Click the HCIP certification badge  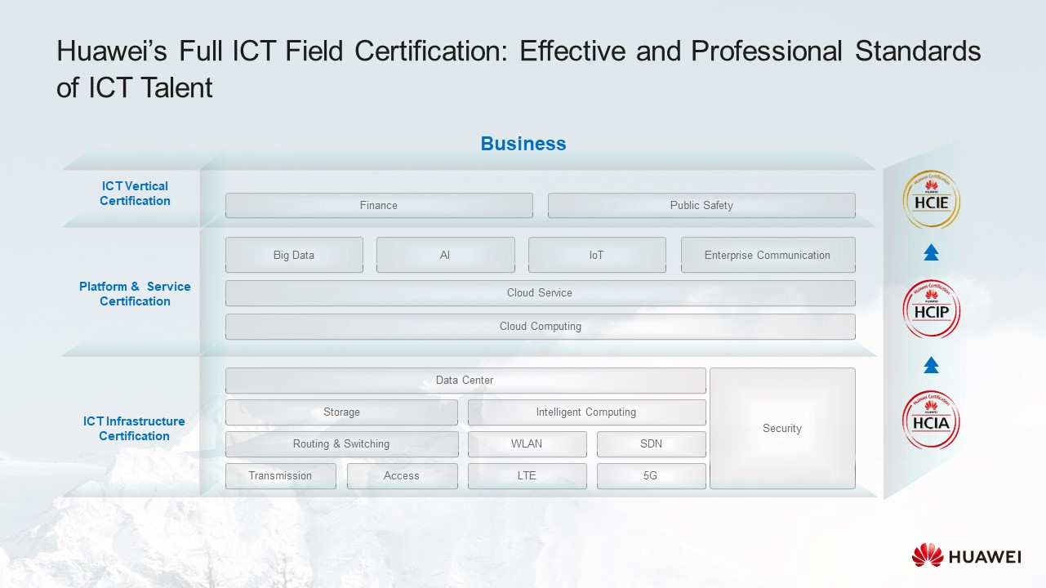click(931, 309)
